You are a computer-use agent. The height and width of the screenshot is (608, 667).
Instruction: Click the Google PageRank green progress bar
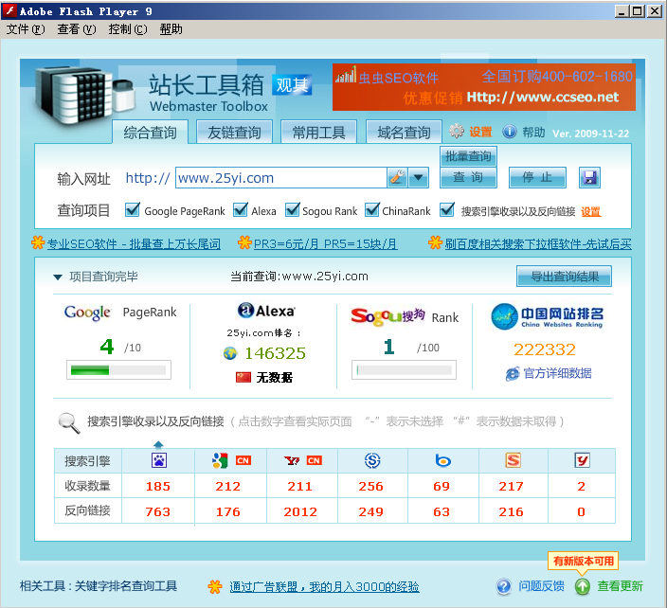[x=118, y=370]
